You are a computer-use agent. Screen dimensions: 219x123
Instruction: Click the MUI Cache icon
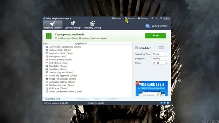[47, 88]
